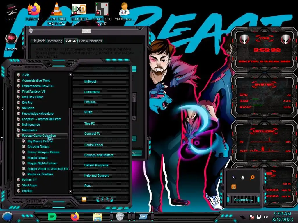Switch to the Sound speaker taskbar window
Viewport: 298px width, 223px height.
coord(120,217)
